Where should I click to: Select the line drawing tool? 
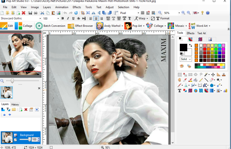[x=206, y=80]
